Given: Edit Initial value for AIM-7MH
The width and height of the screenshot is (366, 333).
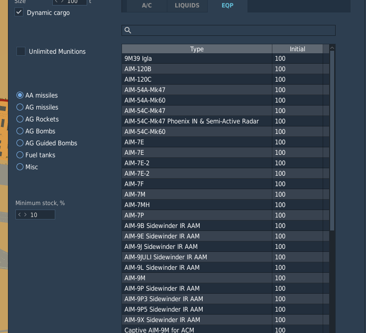Looking at the screenshot, I should 298,205.
